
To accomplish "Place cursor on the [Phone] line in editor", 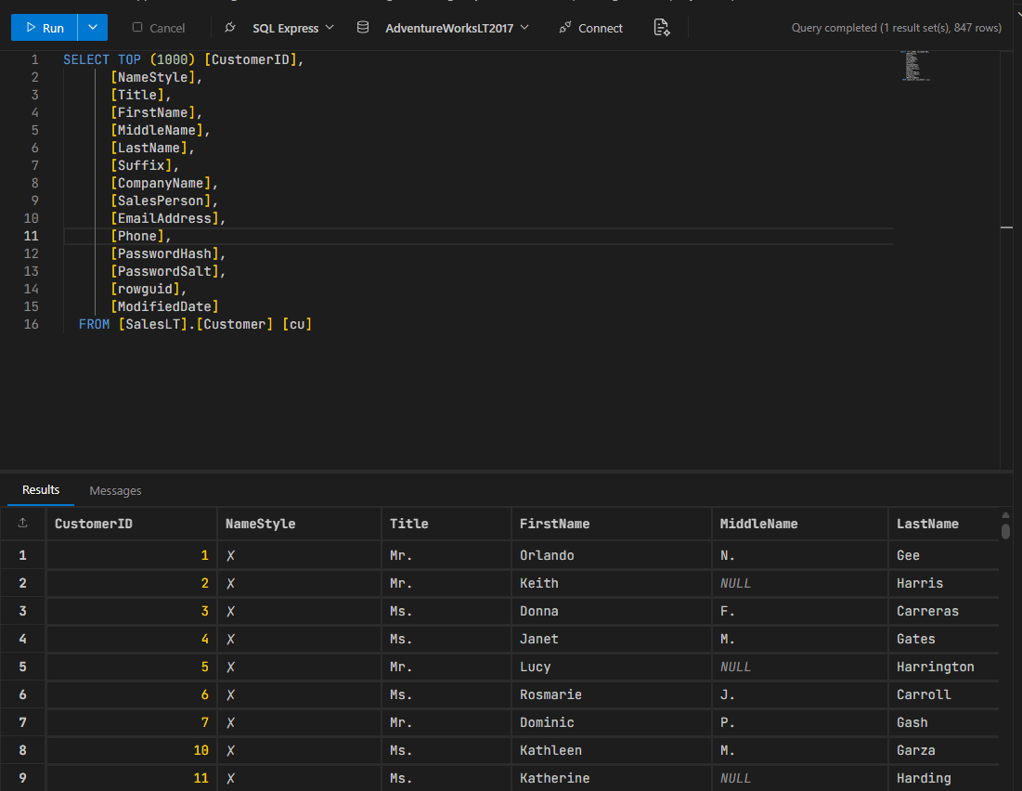I will 141,236.
